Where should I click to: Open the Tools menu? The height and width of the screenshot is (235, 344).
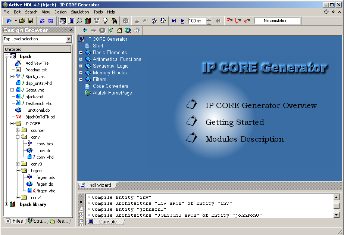[98, 12]
